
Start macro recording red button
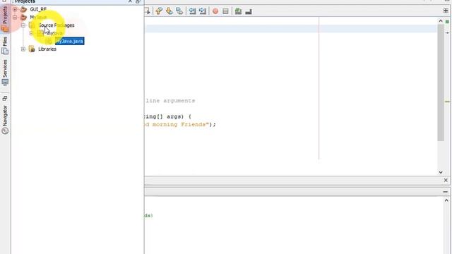coord(215,11)
